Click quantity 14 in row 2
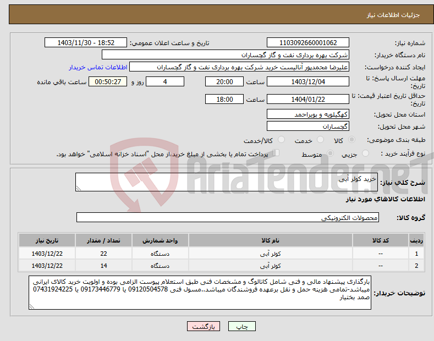The height and width of the screenshot is (341, 434). [103, 266]
